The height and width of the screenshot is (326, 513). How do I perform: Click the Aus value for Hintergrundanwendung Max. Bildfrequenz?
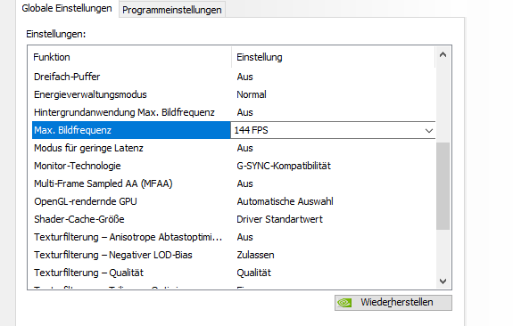pyautogui.click(x=244, y=112)
